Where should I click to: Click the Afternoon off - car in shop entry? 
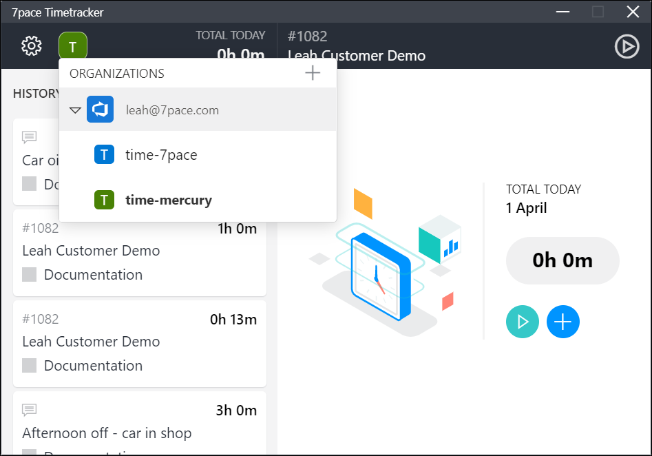[x=140, y=423]
